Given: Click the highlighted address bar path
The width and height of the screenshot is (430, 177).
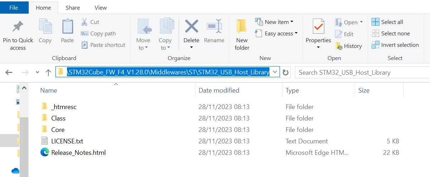Looking at the screenshot, I should (x=168, y=72).
